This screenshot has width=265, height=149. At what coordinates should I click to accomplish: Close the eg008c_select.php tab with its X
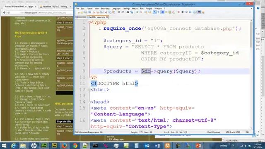pyautogui.click(x=107, y=17)
